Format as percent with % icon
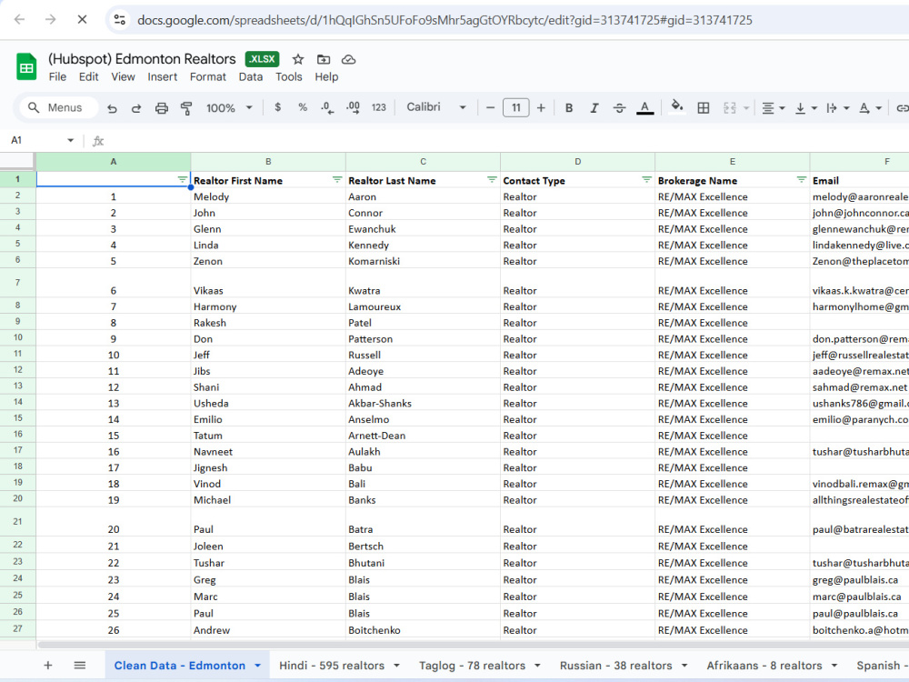 tap(302, 107)
